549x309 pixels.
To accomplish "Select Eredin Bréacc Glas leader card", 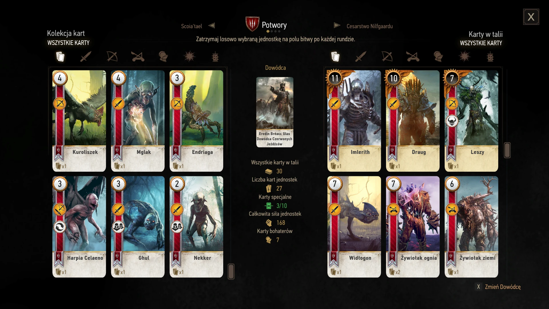I will click(x=275, y=112).
